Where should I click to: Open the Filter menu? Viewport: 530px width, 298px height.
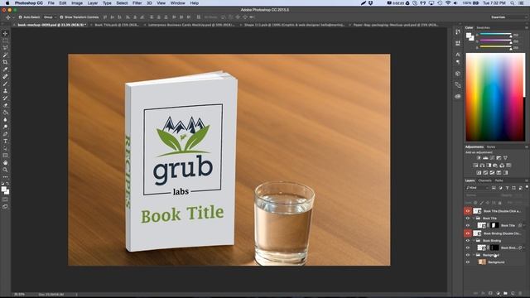click(x=137, y=3)
